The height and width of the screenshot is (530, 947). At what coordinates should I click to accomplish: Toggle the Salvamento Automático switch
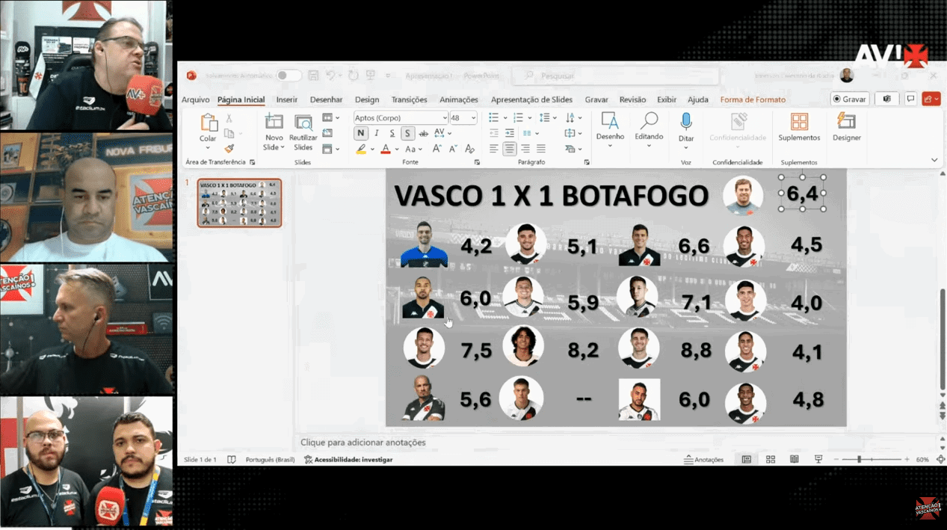click(x=289, y=76)
